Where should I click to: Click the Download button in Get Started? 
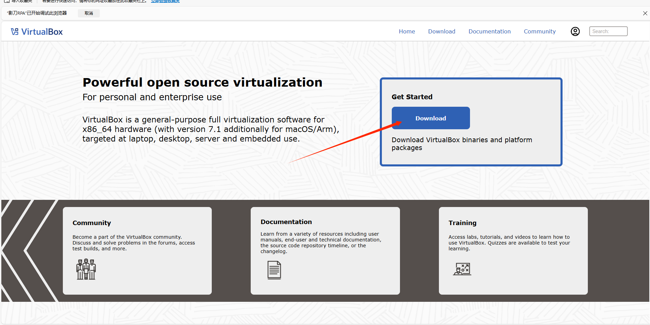[x=430, y=118]
